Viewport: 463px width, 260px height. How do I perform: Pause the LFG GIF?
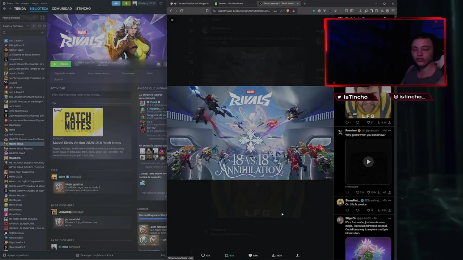coord(349,114)
